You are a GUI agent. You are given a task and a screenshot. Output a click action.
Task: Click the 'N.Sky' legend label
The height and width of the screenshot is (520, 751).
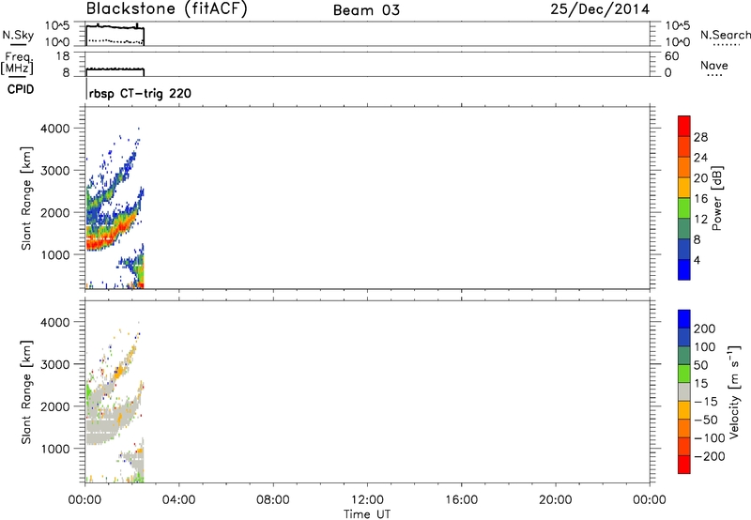[x=18, y=35]
